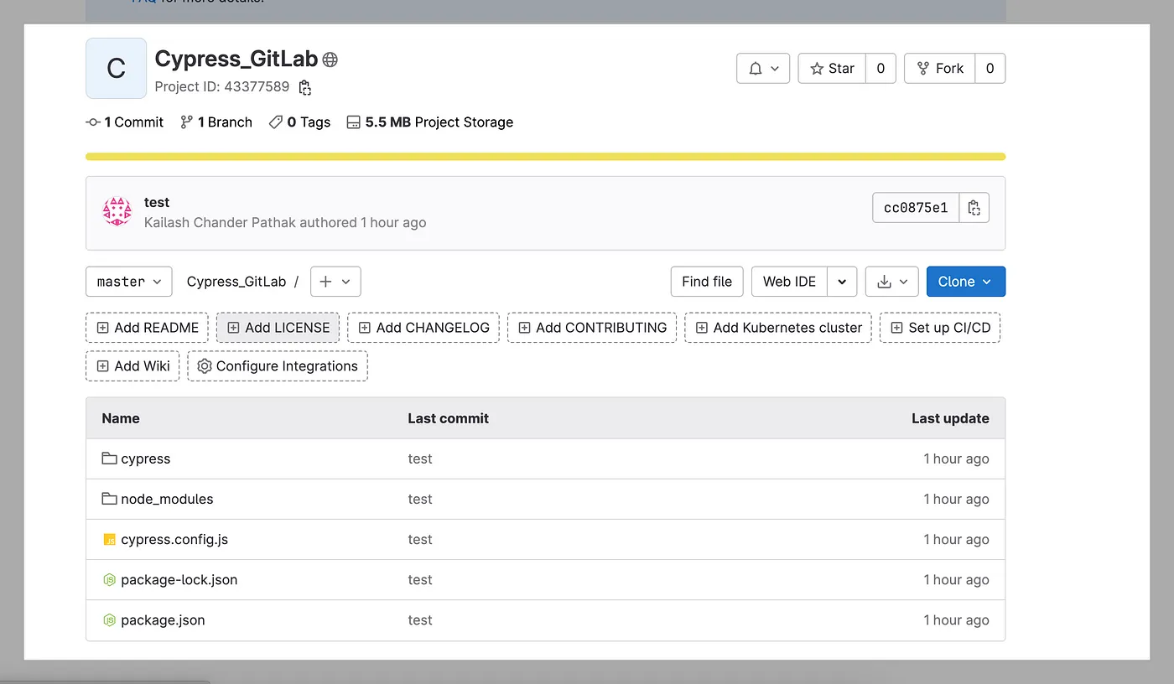Fork the Cypress_GitLab project

click(x=940, y=69)
